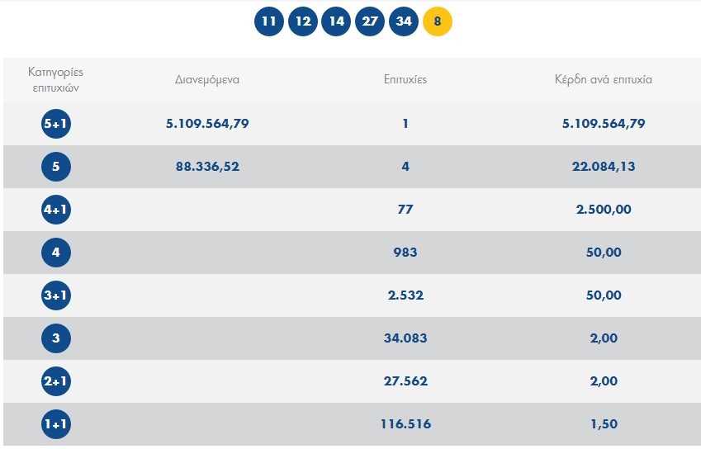Select the 4+1 category badge
701x449 pixels.
coord(56,210)
